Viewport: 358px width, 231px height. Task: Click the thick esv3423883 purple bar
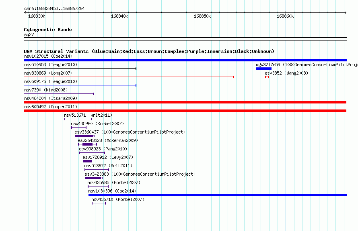coord(94,178)
